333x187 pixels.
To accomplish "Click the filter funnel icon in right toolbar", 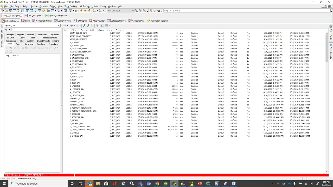I will (97, 26).
